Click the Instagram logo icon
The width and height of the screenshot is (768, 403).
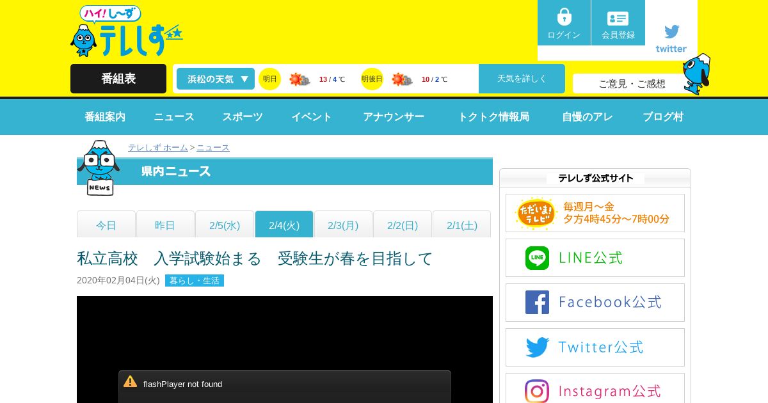(537, 391)
